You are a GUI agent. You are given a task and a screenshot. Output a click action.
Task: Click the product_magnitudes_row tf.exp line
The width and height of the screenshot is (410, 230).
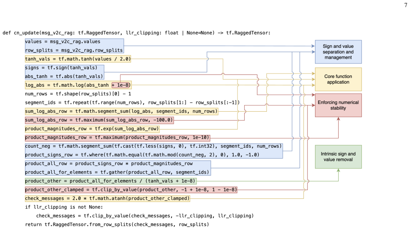tap(92, 129)
